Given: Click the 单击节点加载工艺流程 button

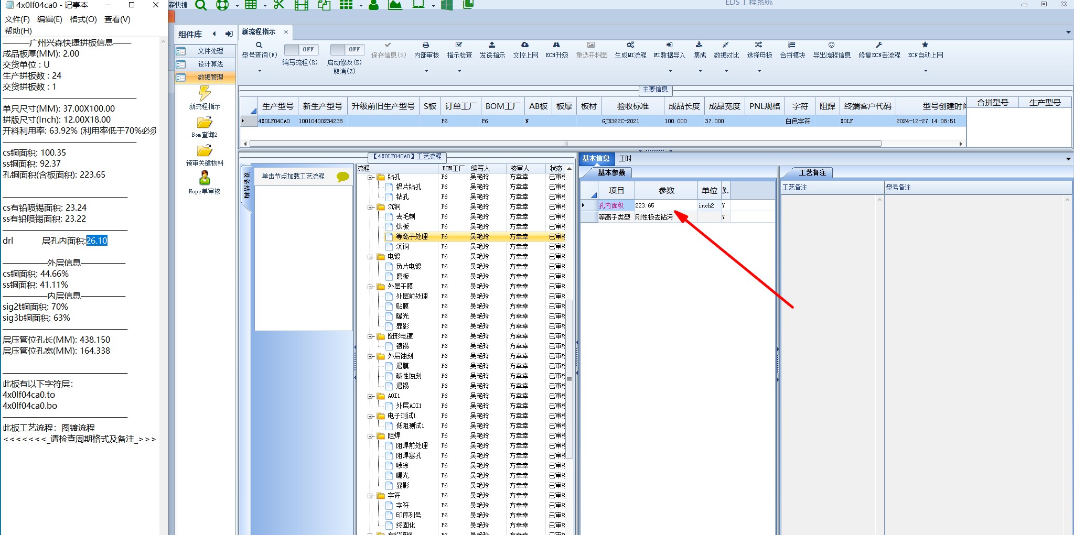Looking at the screenshot, I should 294,177.
